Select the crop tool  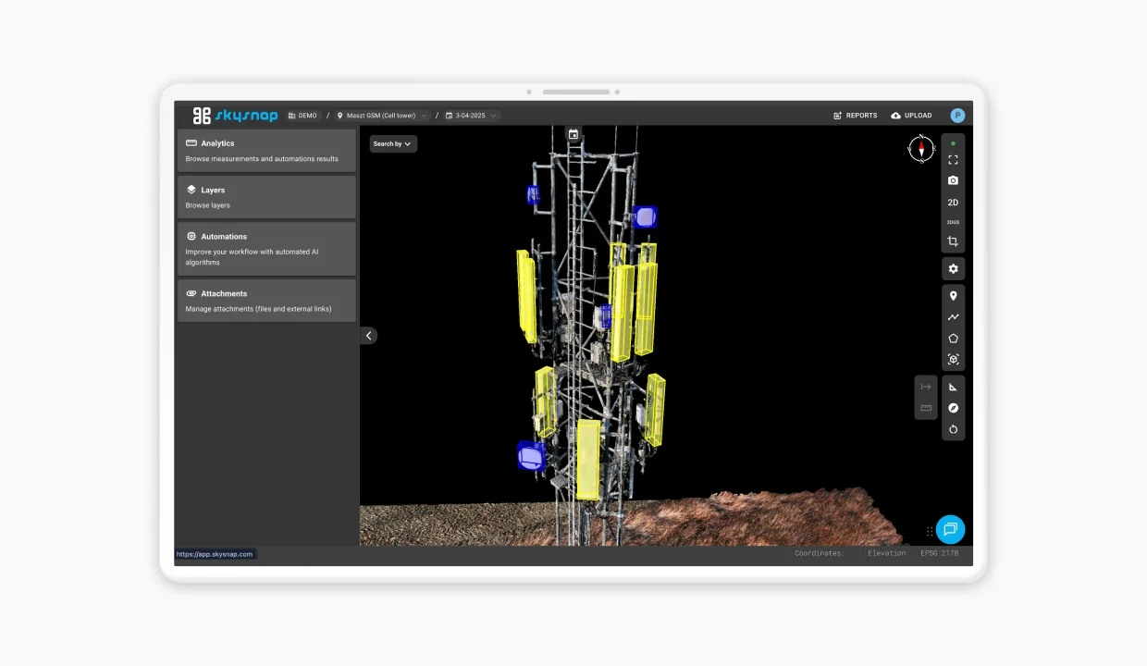click(953, 241)
